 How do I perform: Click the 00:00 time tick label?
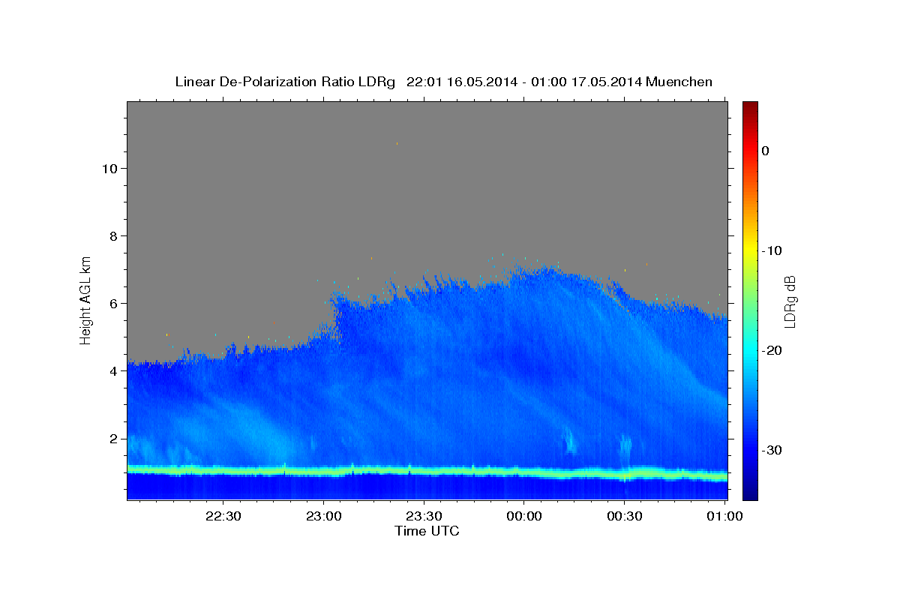click(524, 516)
